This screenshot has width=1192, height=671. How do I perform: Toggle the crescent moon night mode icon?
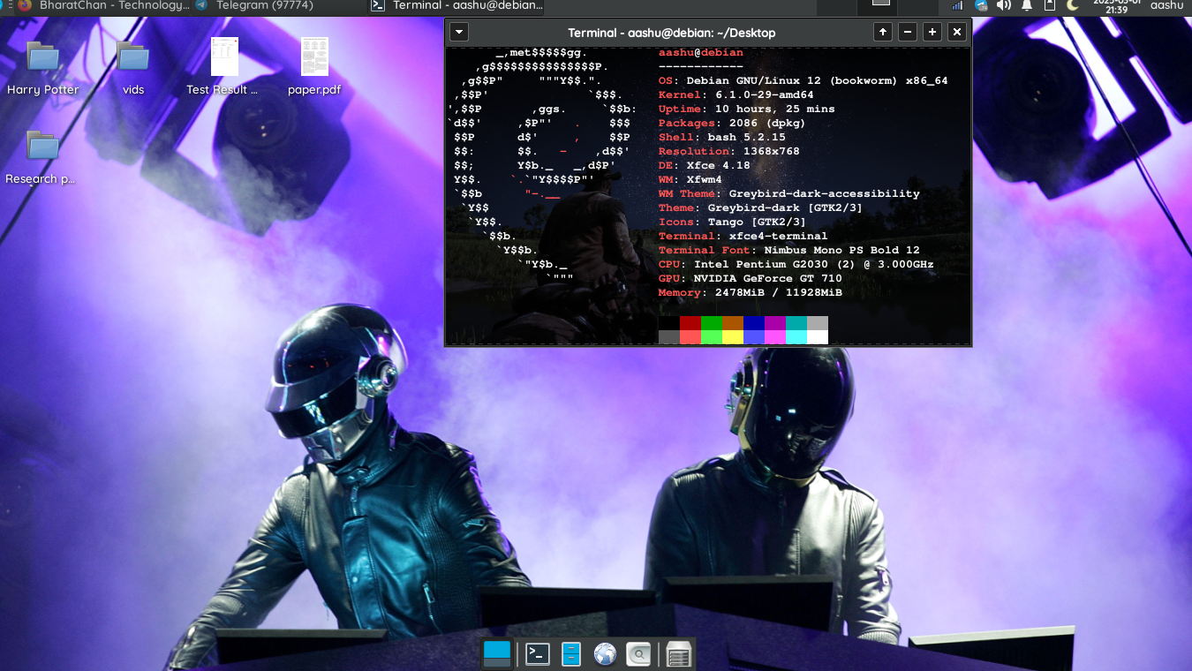1073,5
